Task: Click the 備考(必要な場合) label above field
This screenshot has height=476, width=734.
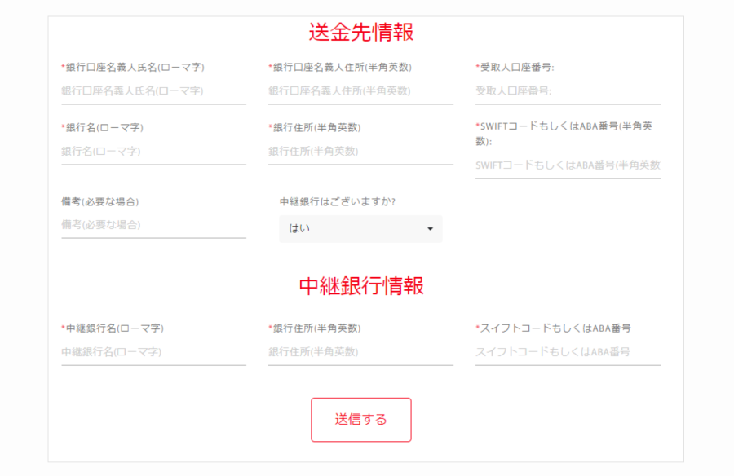Action: (100, 201)
